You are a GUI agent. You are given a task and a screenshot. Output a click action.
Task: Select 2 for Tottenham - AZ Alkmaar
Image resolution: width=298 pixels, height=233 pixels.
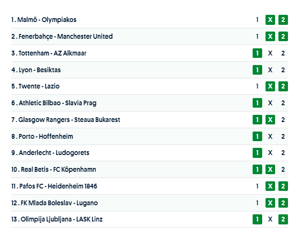tap(283, 53)
